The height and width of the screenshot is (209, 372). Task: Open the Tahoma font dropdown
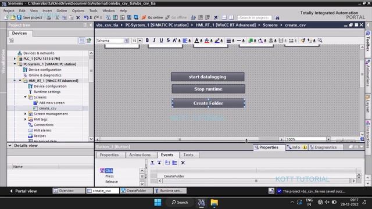pyautogui.click(x=127, y=41)
